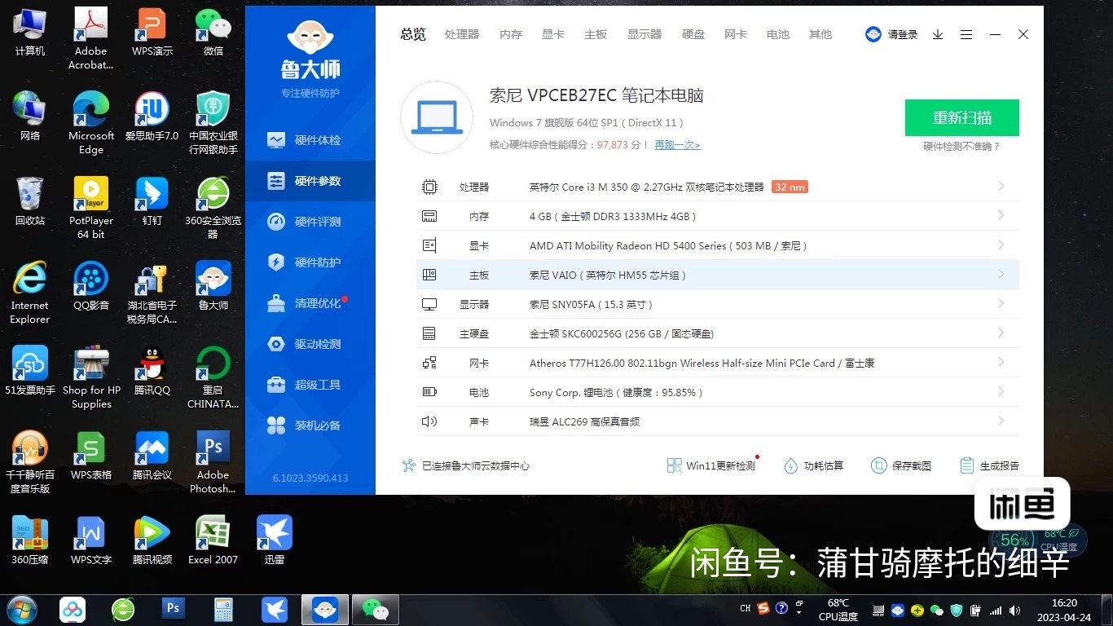Switch to the 显示器 tab at top
This screenshot has height=626, width=1113.
pos(644,34)
